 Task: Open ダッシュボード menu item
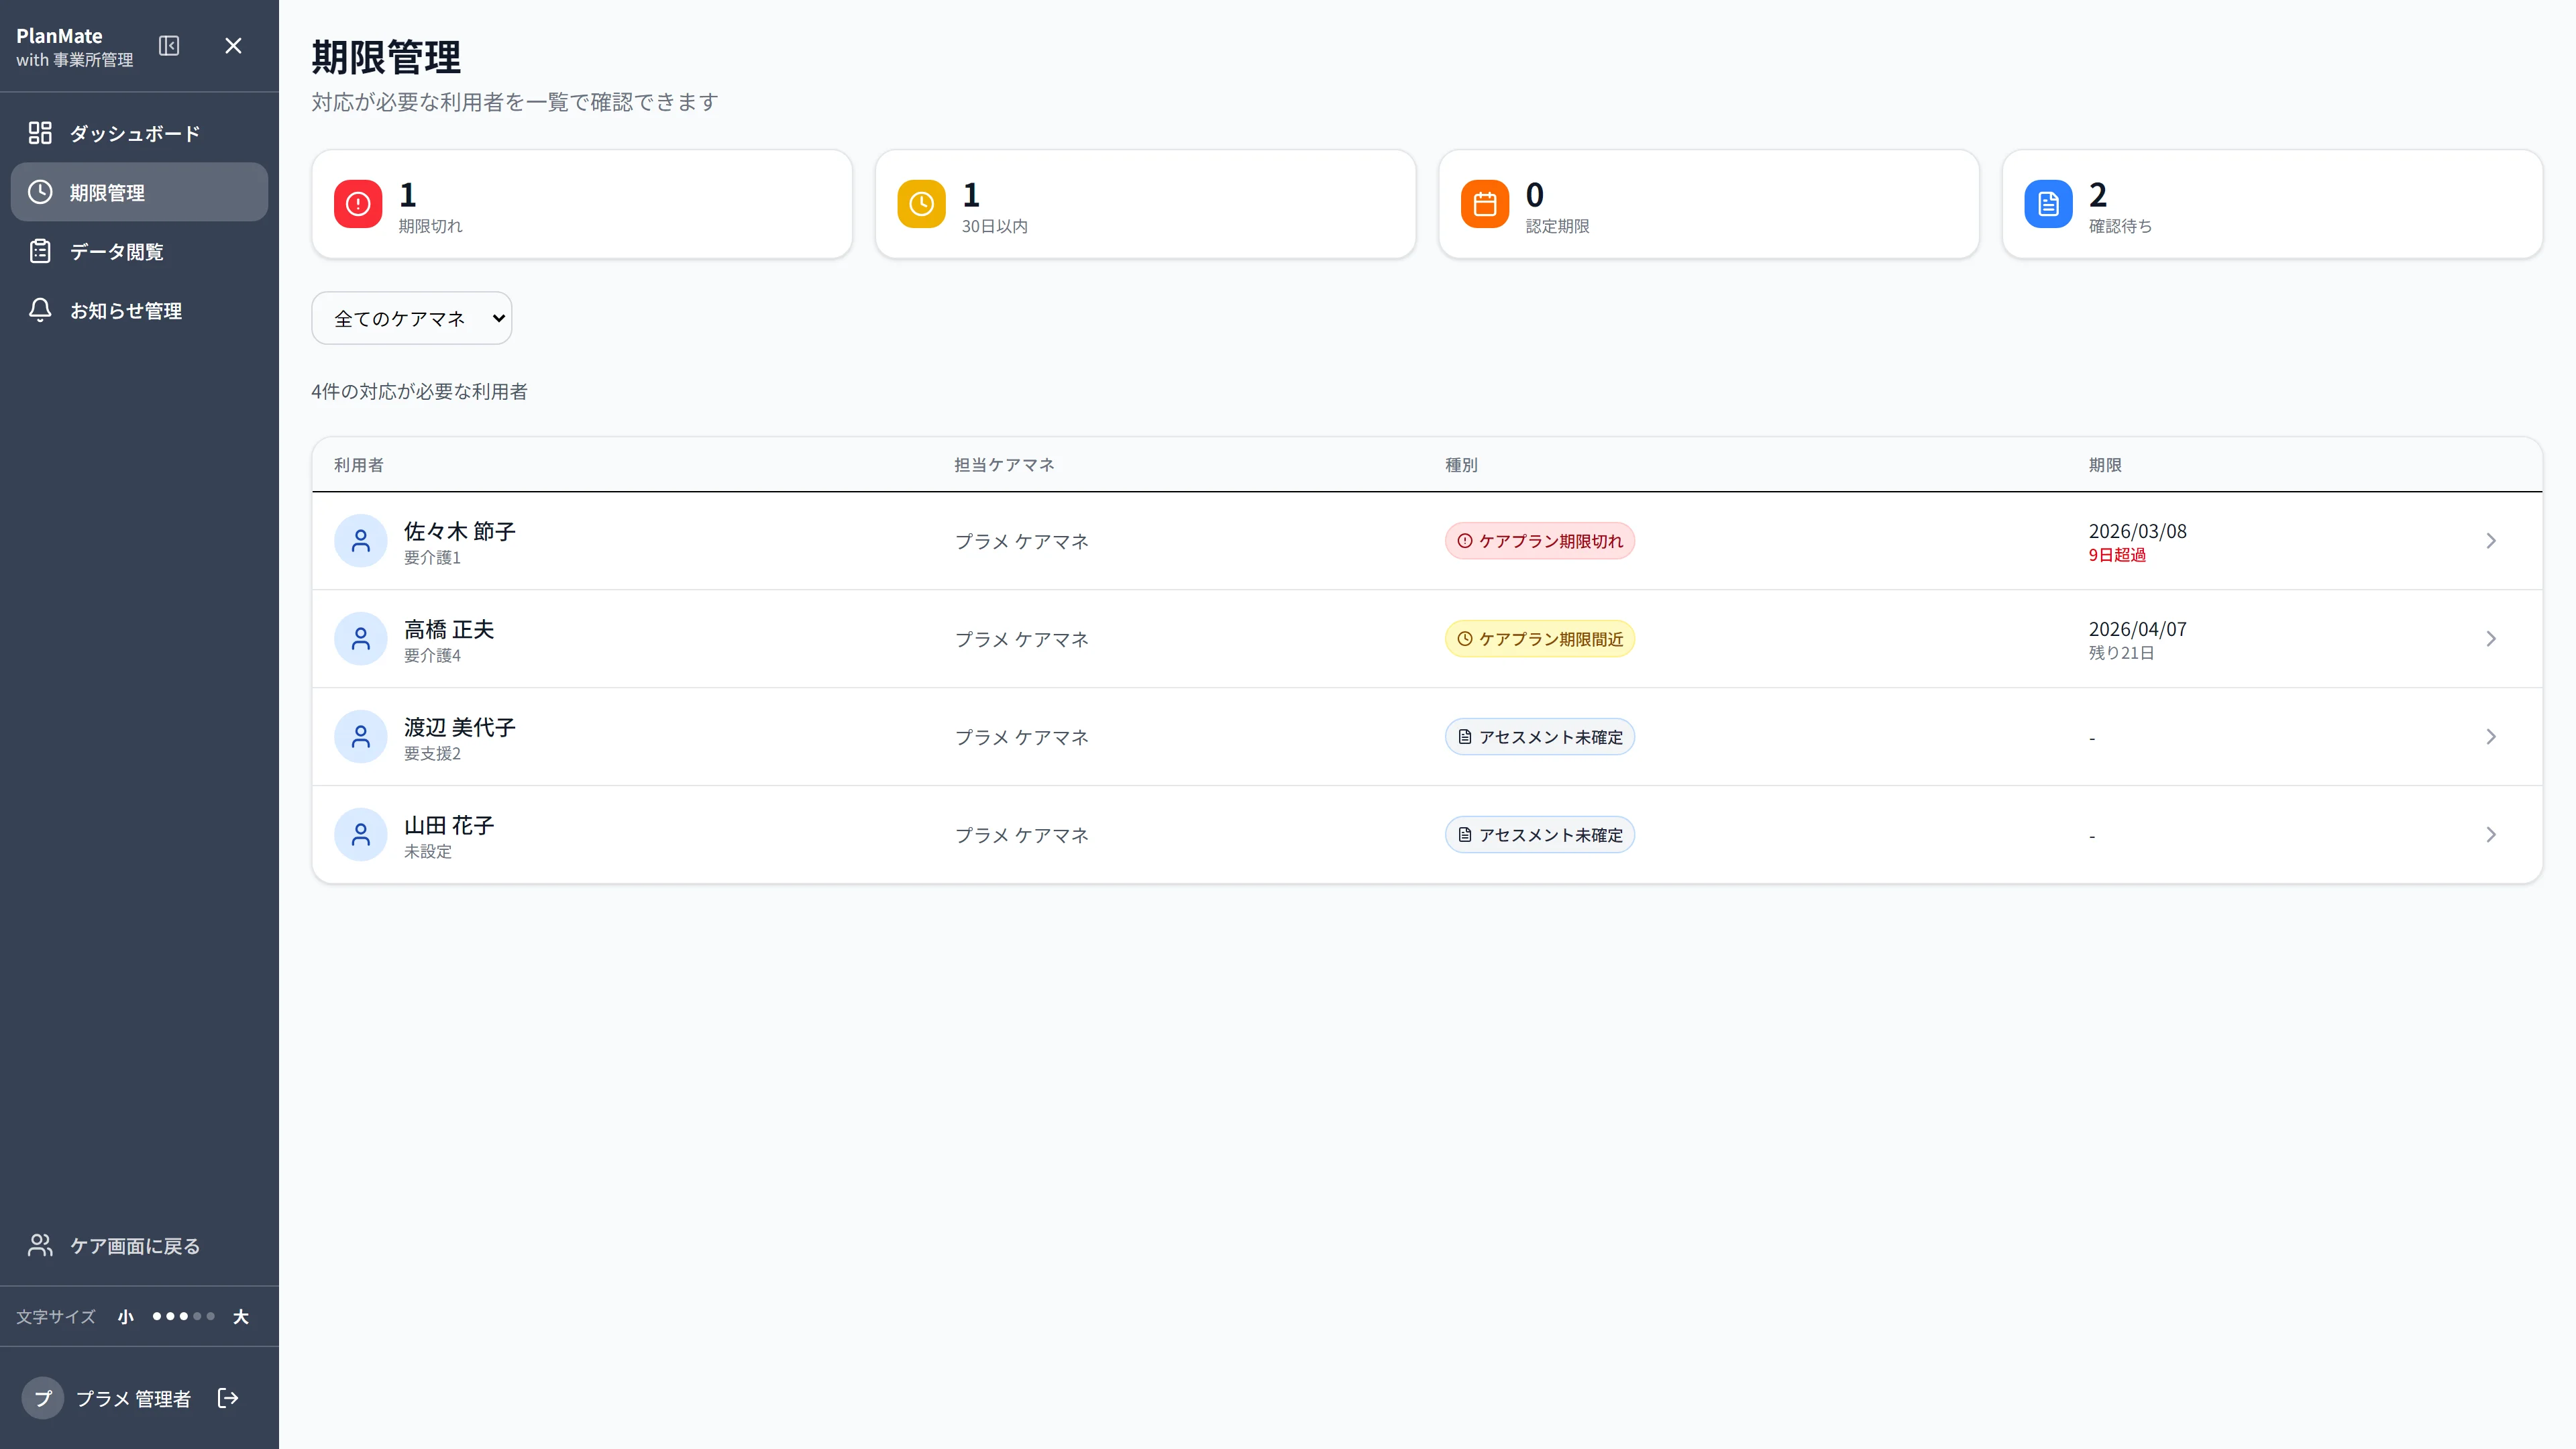click(x=139, y=133)
